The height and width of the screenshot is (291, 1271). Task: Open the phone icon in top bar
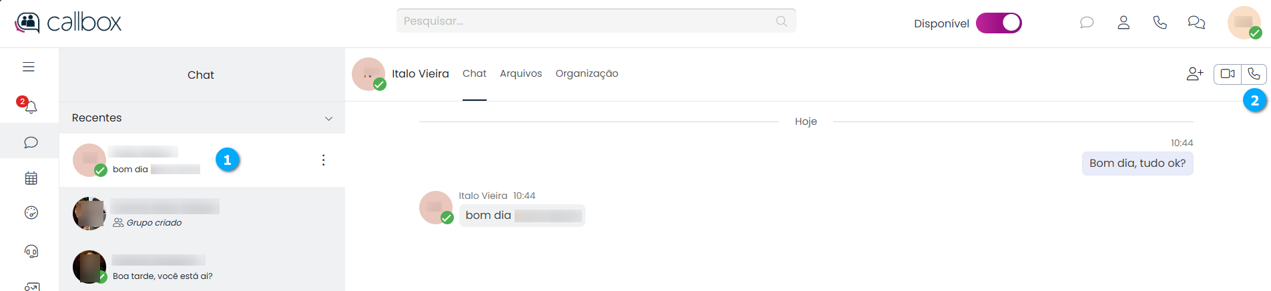click(1160, 23)
